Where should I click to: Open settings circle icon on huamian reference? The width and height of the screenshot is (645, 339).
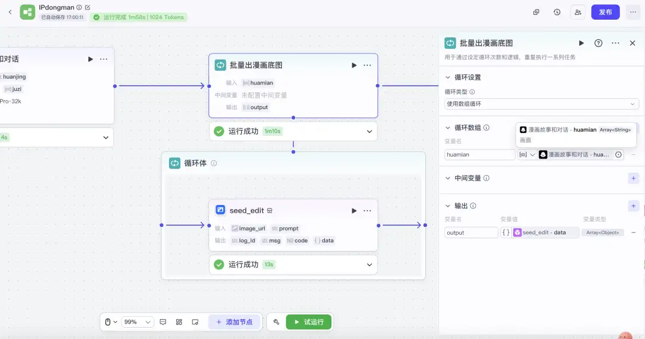click(618, 155)
